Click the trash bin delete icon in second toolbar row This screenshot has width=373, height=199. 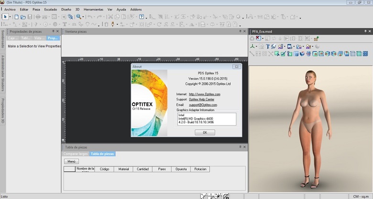[106, 24]
